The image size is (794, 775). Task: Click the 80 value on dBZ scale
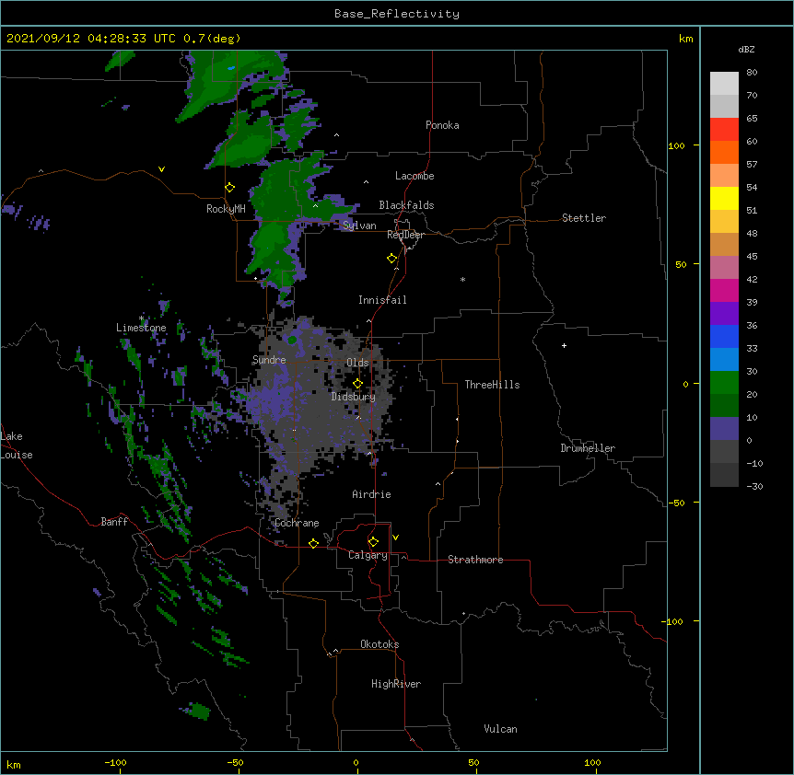click(x=752, y=73)
